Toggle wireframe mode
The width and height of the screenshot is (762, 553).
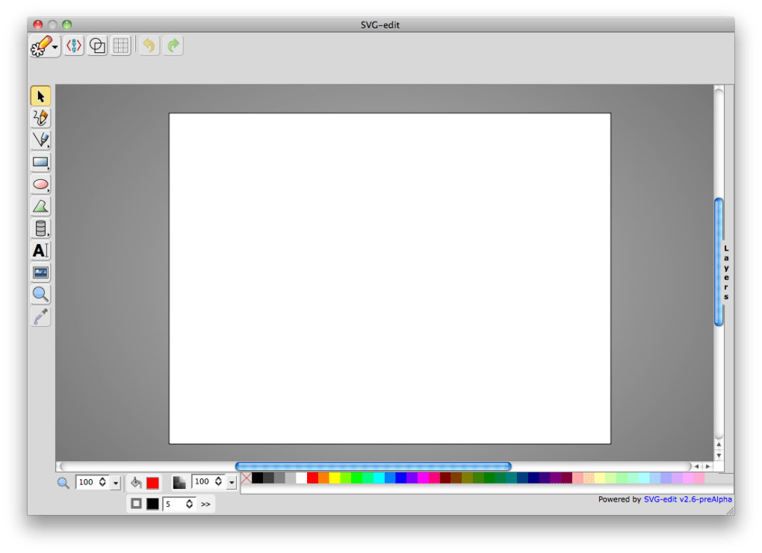click(x=98, y=46)
